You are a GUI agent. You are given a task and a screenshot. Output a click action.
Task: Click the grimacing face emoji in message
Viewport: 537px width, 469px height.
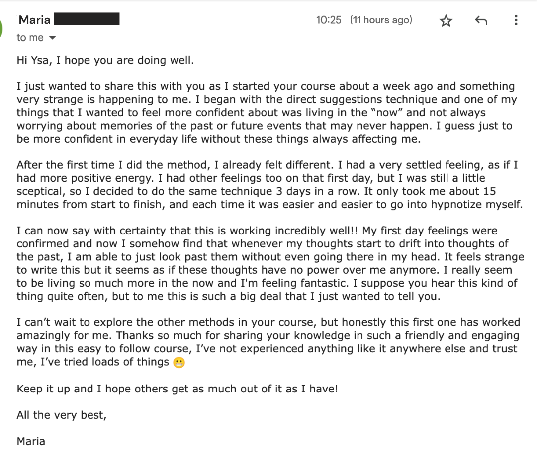[179, 363]
